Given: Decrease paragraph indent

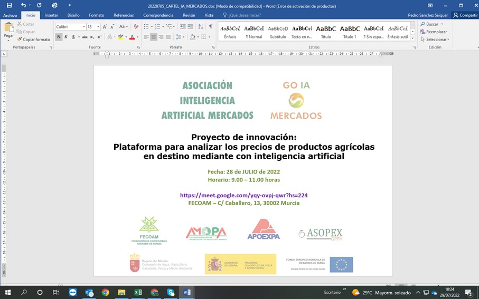Looking at the screenshot, I should tap(183, 27).
